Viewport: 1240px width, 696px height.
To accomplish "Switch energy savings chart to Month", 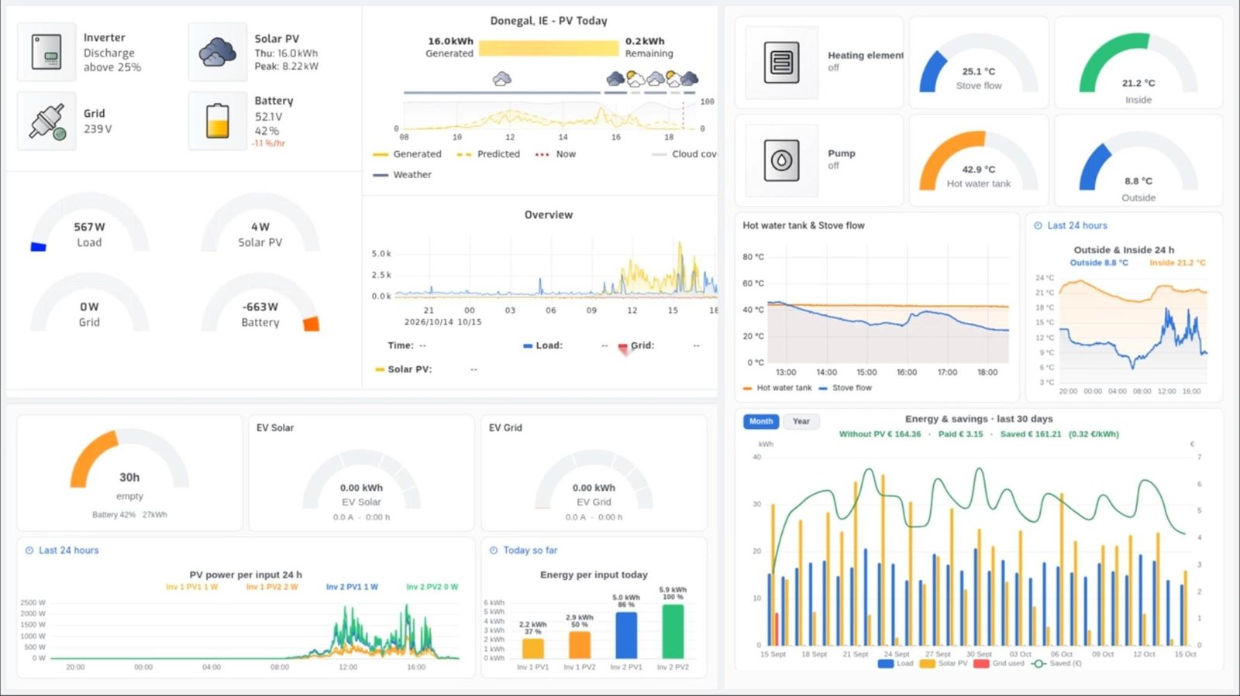I will [761, 421].
